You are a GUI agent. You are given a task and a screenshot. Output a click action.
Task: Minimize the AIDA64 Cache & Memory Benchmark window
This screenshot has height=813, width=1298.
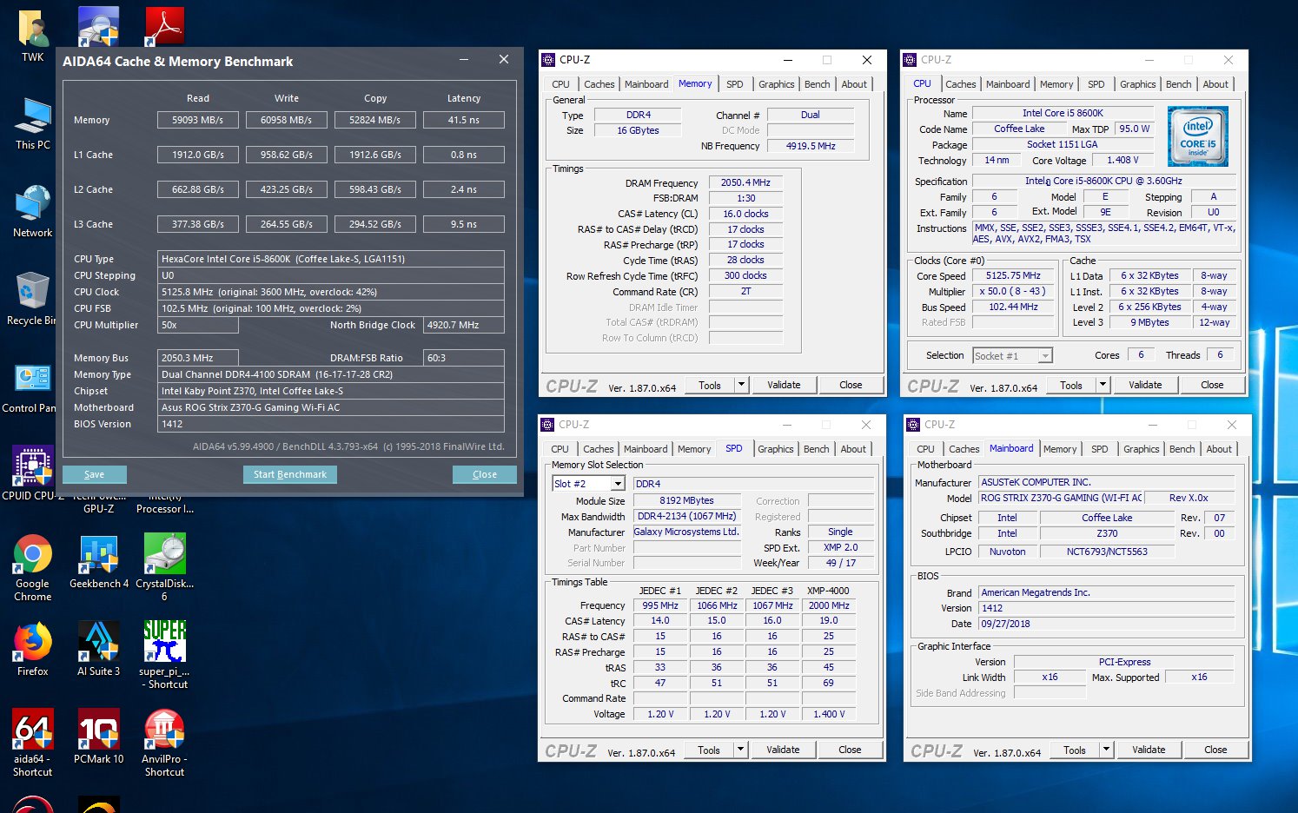tap(464, 60)
